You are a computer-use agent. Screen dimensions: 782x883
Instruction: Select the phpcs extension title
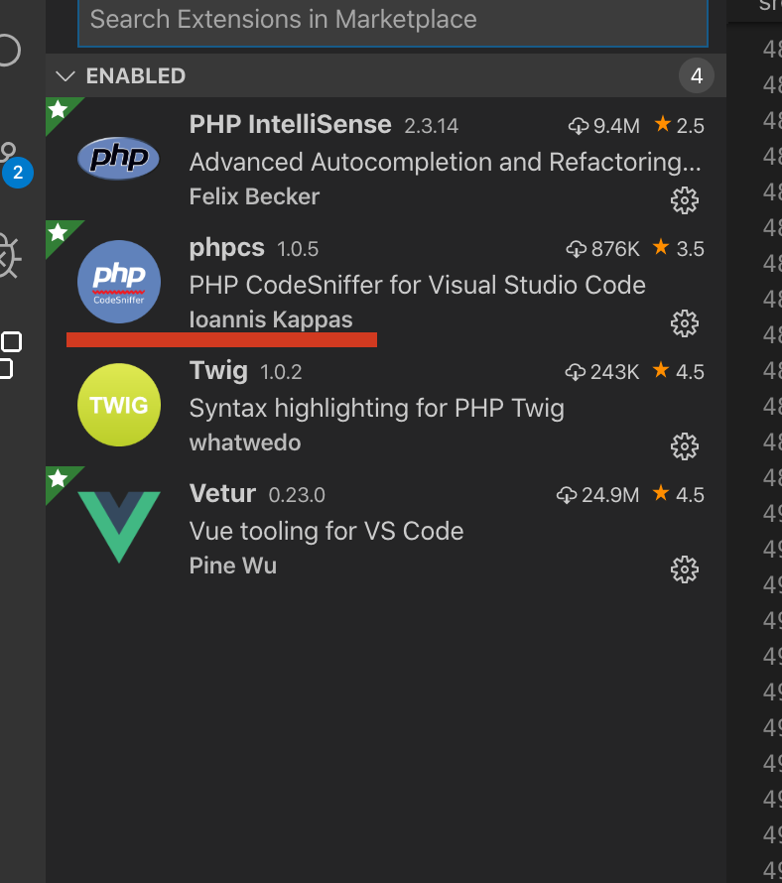pyautogui.click(x=226, y=248)
